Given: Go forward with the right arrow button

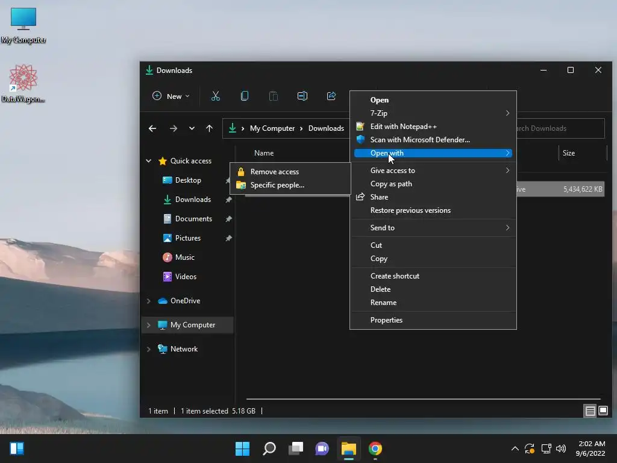Looking at the screenshot, I should pos(173,128).
